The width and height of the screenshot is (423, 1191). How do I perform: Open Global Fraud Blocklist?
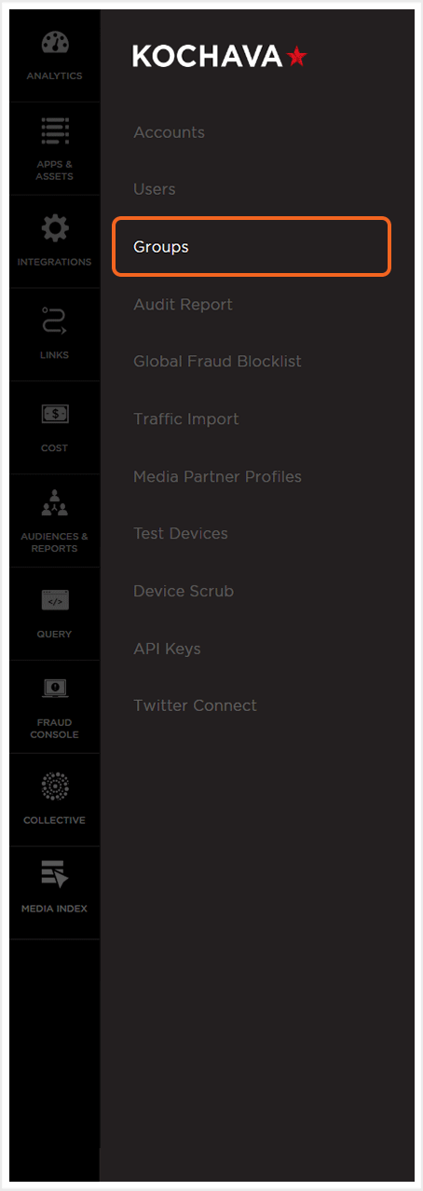point(217,362)
